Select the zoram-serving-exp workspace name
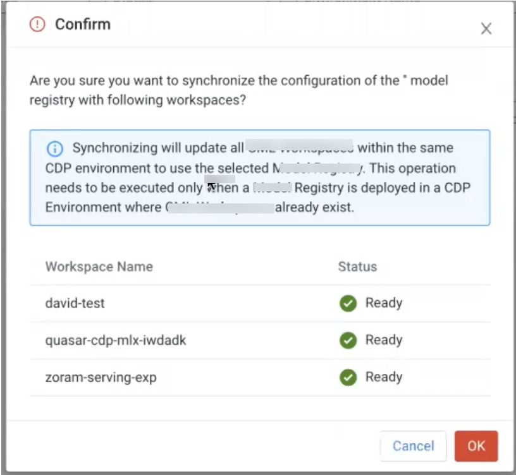This screenshot has width=516, height=475. click(x=101, y=378)
